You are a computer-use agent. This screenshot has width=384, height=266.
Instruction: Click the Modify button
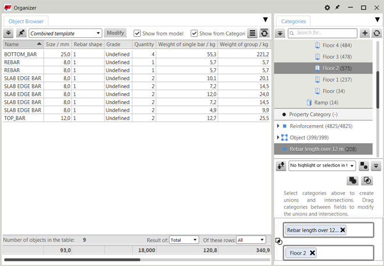116,33
